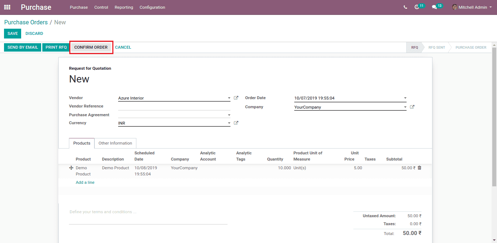The height and width of the screenshot is (243, 497).
Task: Click Add a line link
Action: (85, 182)
